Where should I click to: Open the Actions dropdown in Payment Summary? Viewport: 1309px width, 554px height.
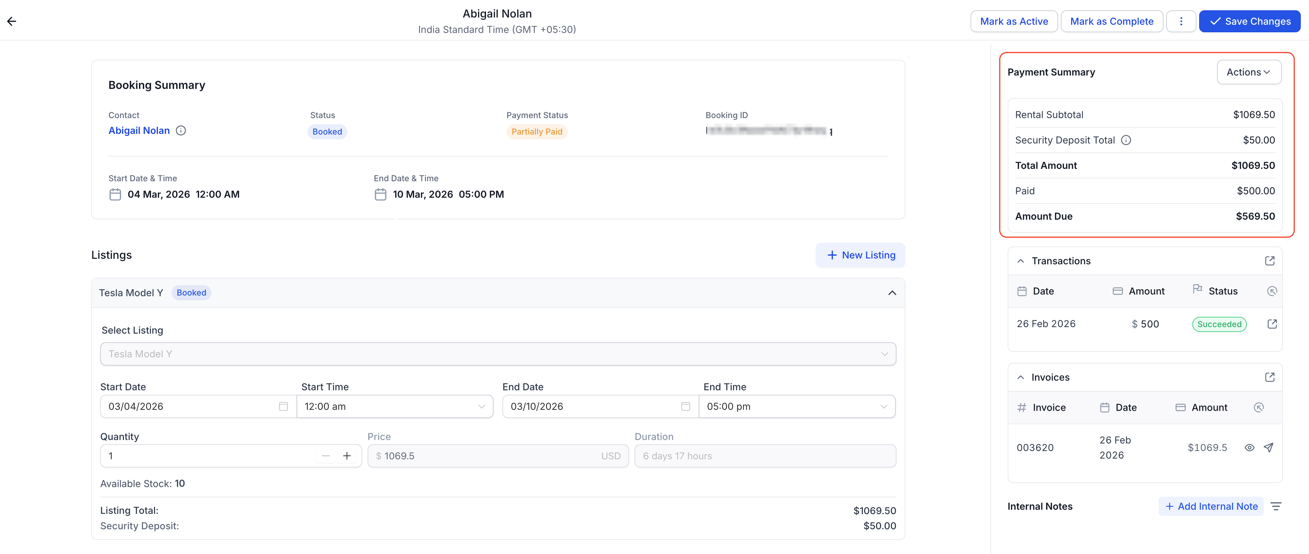pyautogui.click(x=1249, y=72)
